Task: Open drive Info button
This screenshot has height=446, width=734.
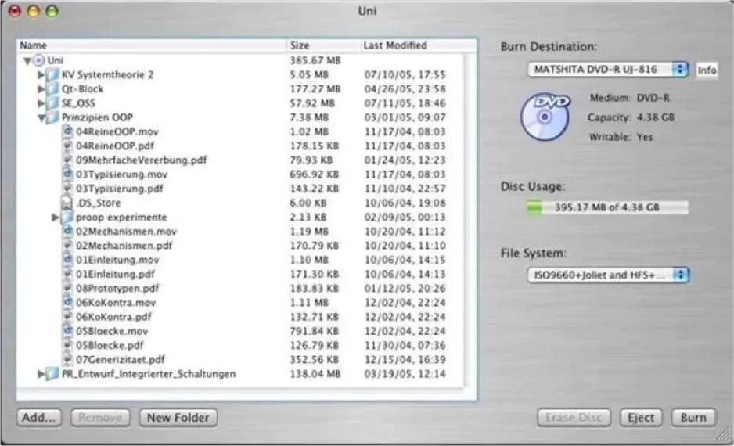Action: click(707, 70)
